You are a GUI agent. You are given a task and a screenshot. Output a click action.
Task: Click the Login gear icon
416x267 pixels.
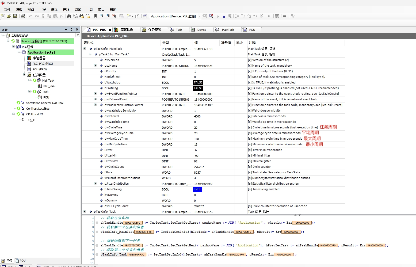coord(205,16)
